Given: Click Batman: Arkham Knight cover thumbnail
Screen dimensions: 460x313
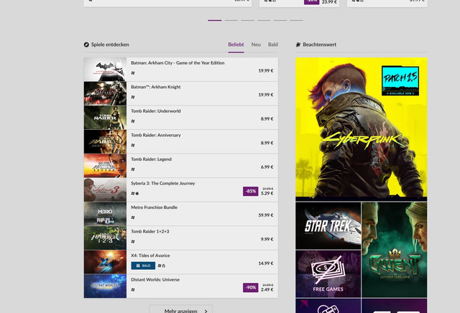Looking at the screenshot, I should [105, 93].
